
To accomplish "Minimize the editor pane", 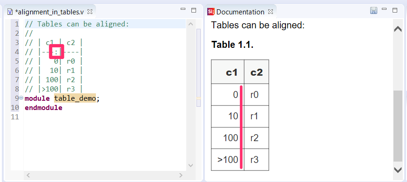I will (x=183, y=9).
